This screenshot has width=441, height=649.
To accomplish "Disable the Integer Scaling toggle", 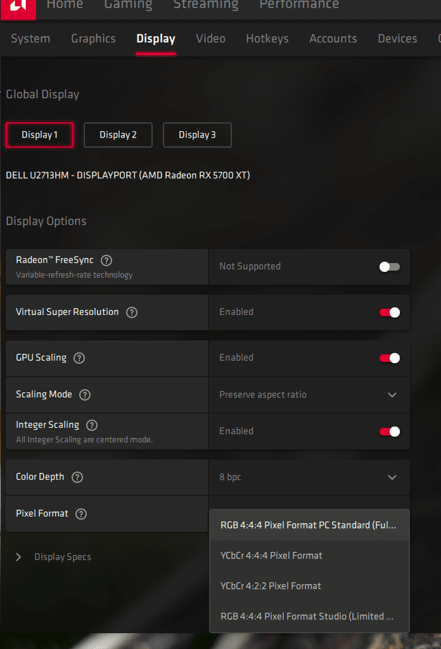I will click(390, 432).
